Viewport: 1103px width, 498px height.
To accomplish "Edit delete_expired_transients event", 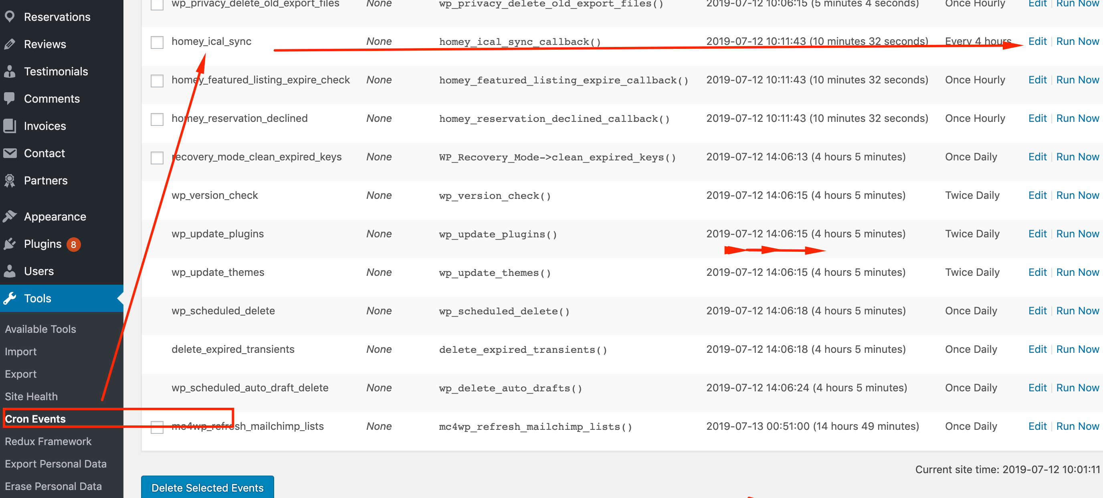I will [1037, 349].
